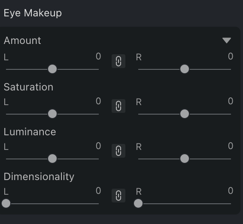Click the Amount left slider handle

[x=52, y=69]
